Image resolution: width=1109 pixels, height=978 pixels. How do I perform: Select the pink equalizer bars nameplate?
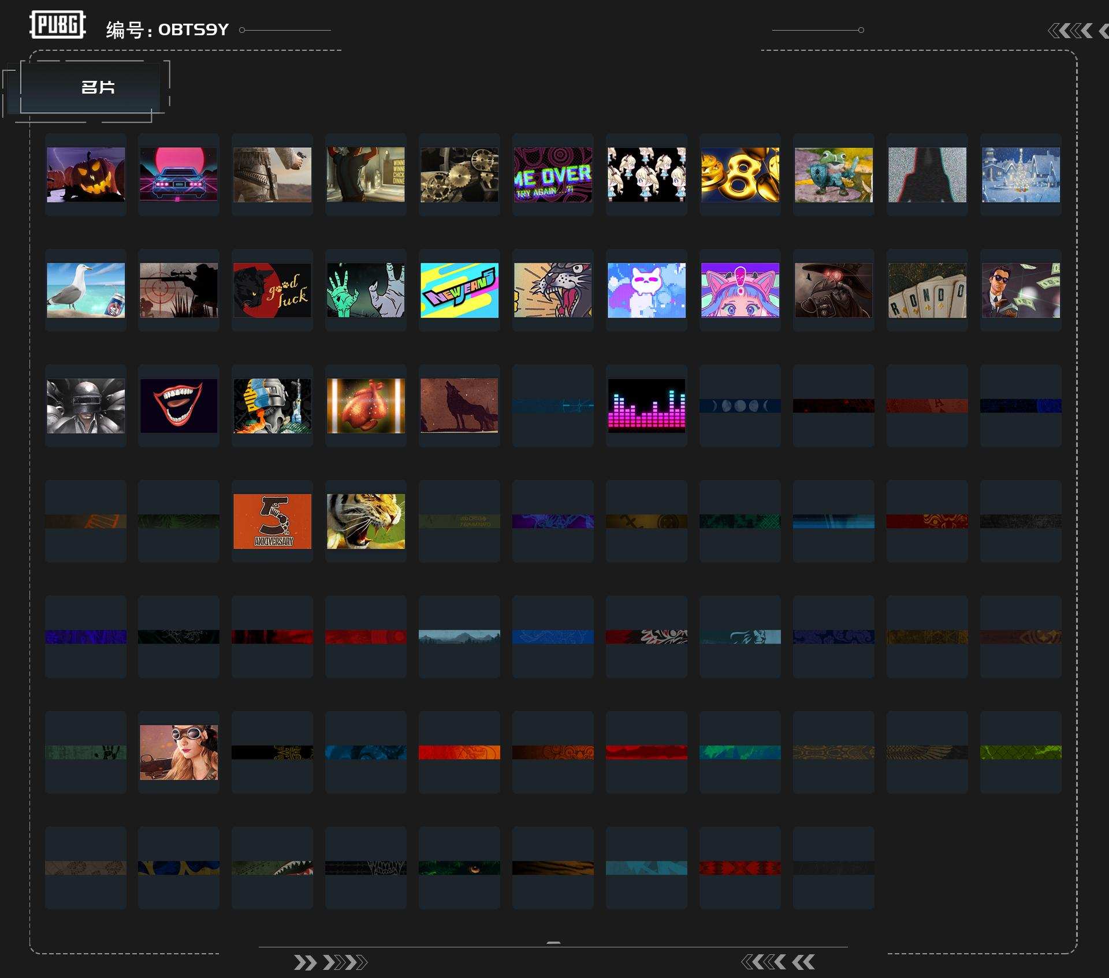pyautogui.click(x=646, y=406)
